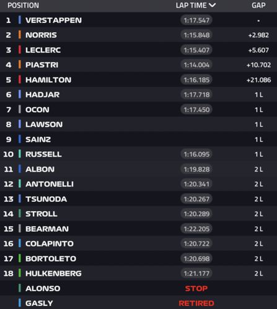Select the VERSTAPPEN driver row
This screenshot has height=309, width=277.
click(x=138, y=20)
